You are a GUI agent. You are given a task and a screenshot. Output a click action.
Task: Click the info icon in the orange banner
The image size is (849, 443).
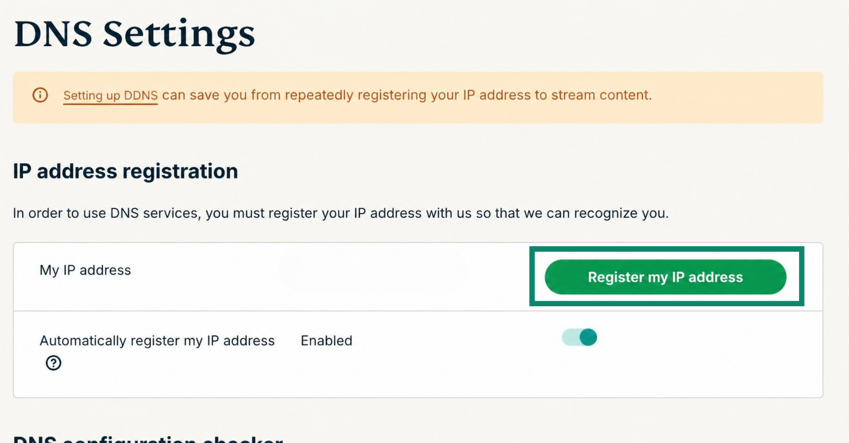pyautogui.click(x=40, y=95)
